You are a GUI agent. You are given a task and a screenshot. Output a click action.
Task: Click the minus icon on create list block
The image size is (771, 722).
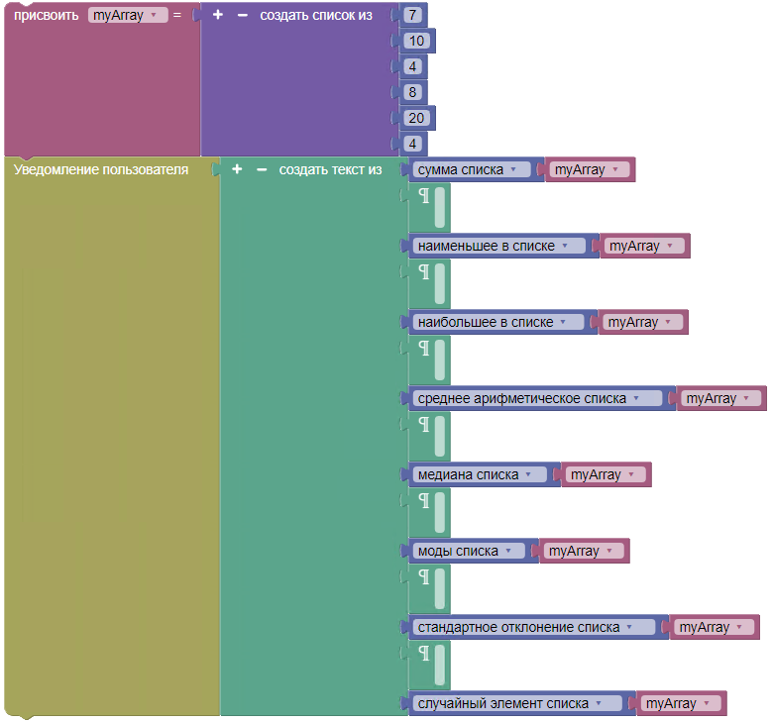click(x=243, y=15)
